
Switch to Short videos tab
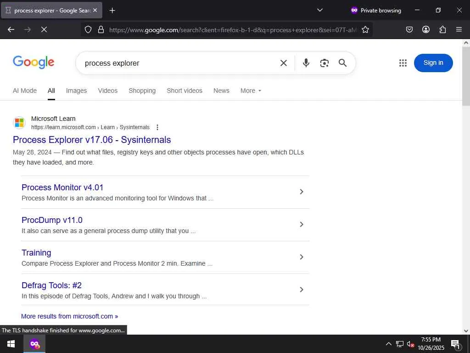(x=185, y=91)
